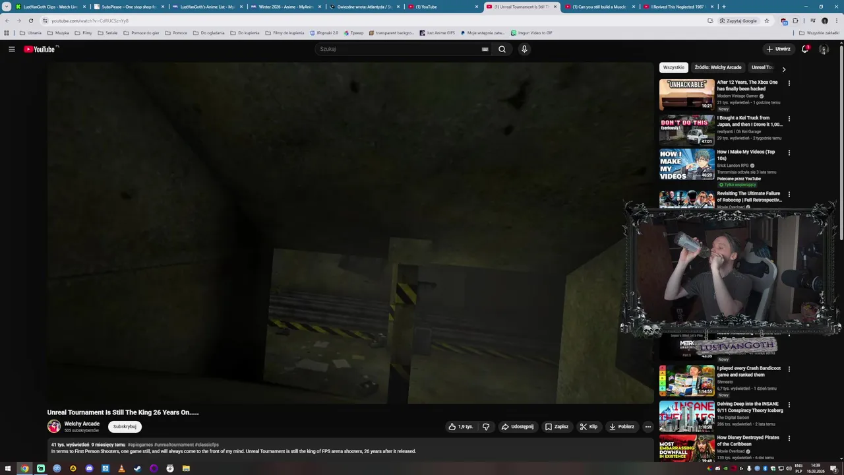Open the YouTube guide hamburger menu
The image size is (844, 475).
point(11,49)
